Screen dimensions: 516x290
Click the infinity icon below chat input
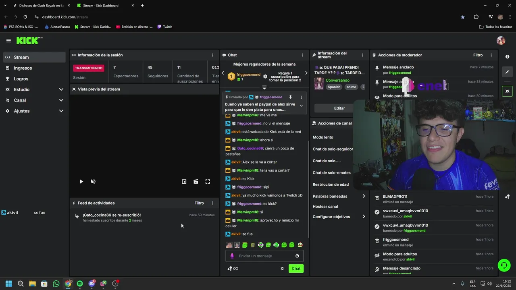(236, 269)
